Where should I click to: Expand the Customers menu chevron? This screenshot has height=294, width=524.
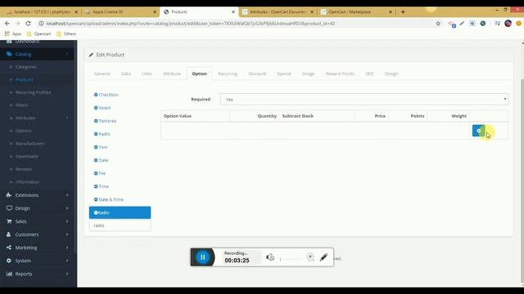point(67,234)
